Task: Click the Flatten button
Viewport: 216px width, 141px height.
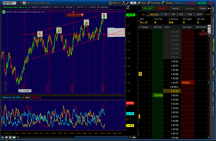Action: pos(203,9)
